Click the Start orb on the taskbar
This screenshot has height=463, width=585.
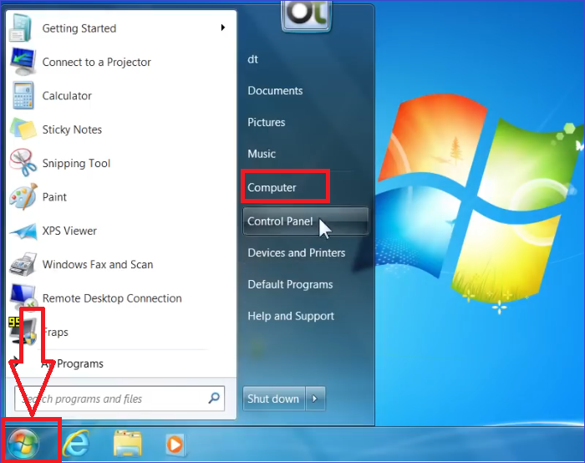23,444
